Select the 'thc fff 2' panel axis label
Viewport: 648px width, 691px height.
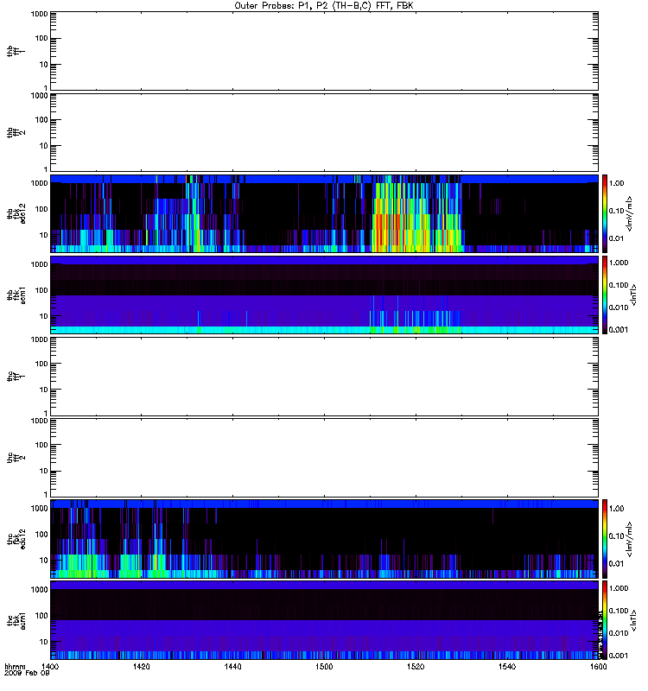(x=16, y=458)
